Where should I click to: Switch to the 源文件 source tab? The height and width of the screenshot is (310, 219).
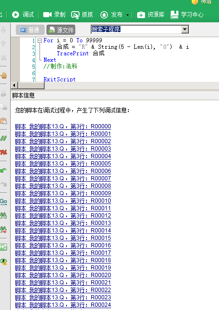coord(61,30)
